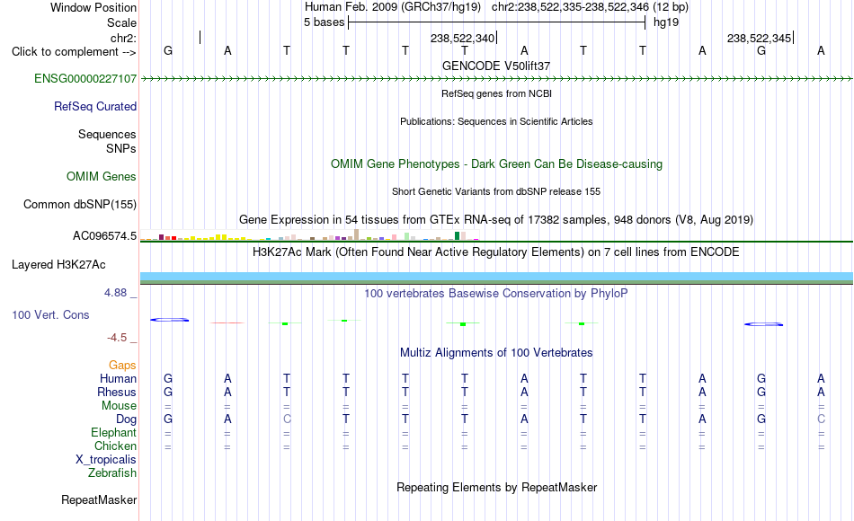The image size is (854, 521).
Task: Click the Common dbSNP(155) track label
Action: pyautogui.click(x=79, y=204)
